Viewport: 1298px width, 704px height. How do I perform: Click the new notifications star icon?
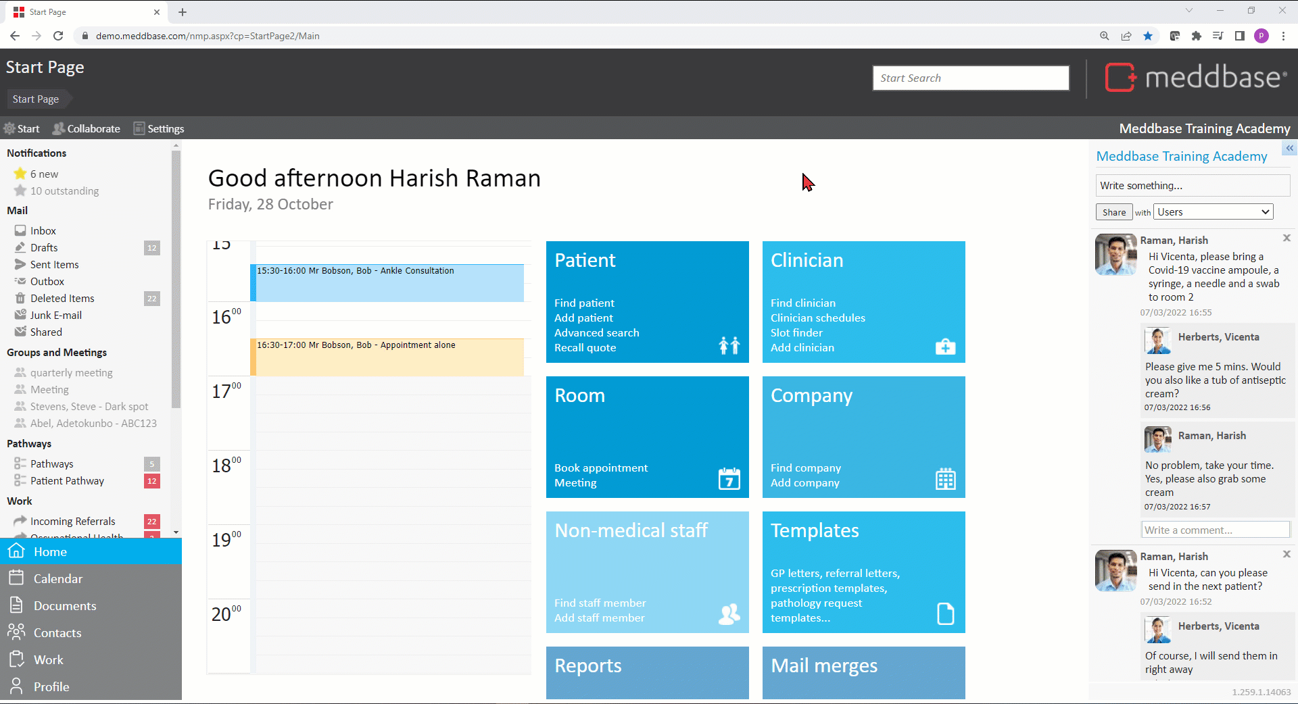point(20,174)
